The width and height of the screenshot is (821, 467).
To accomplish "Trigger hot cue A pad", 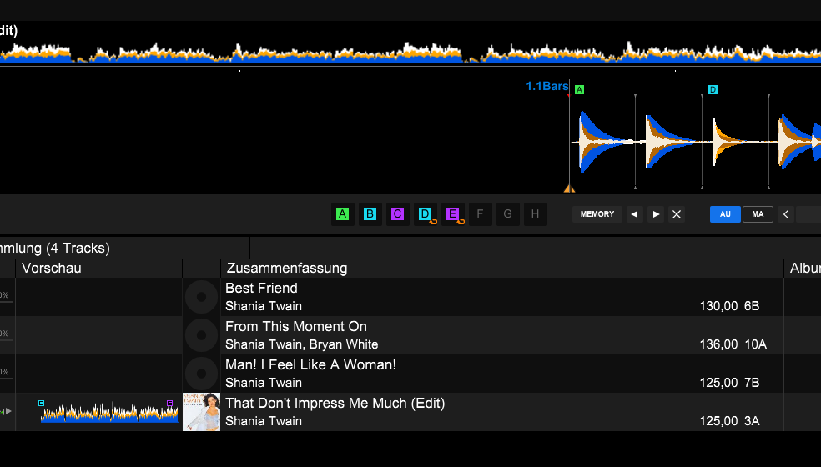I will click(x=342, y=214).
